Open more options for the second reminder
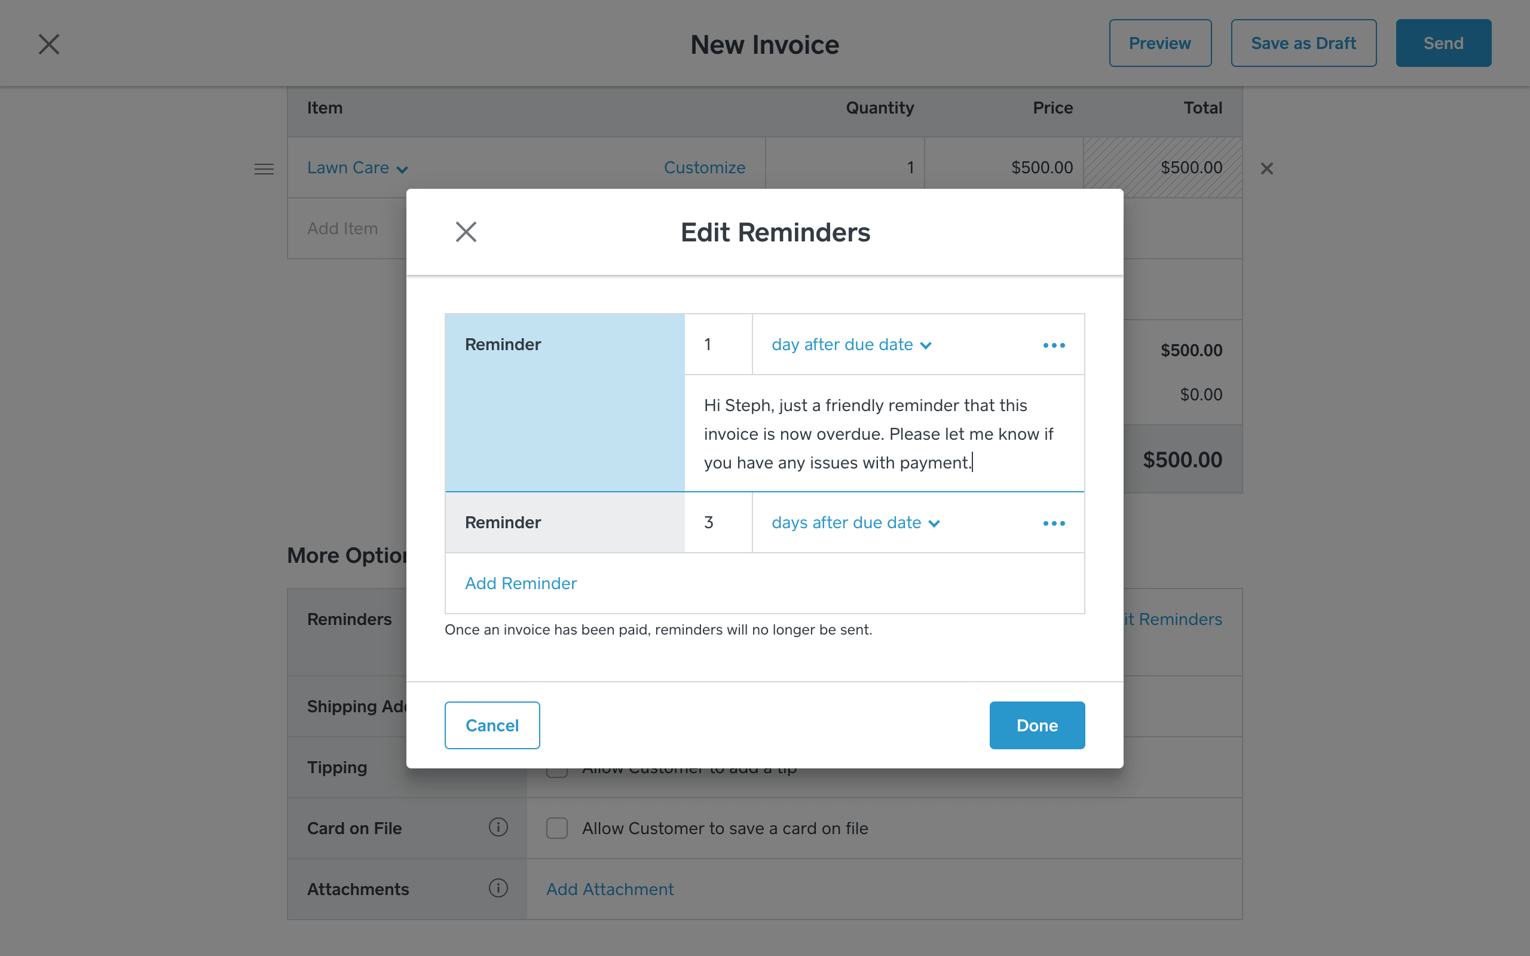This screenshot has height=956, width=1530. [x=1054, y=523]
